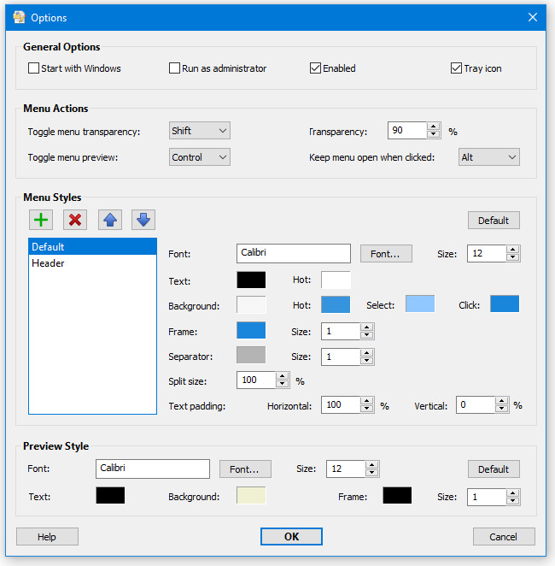The height and width of the screenshot is (566, 555).
Task: Delete selected style with red X icon
Action: 75,220
